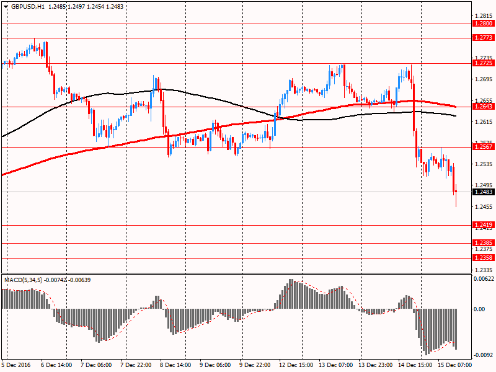Click the 7 Dec 06:00 time axis label
This screenshot has height=372, width=496.
point(96,365)
